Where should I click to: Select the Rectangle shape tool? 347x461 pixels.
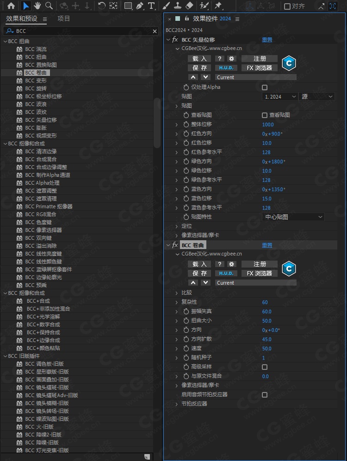[x=128, y=6]
